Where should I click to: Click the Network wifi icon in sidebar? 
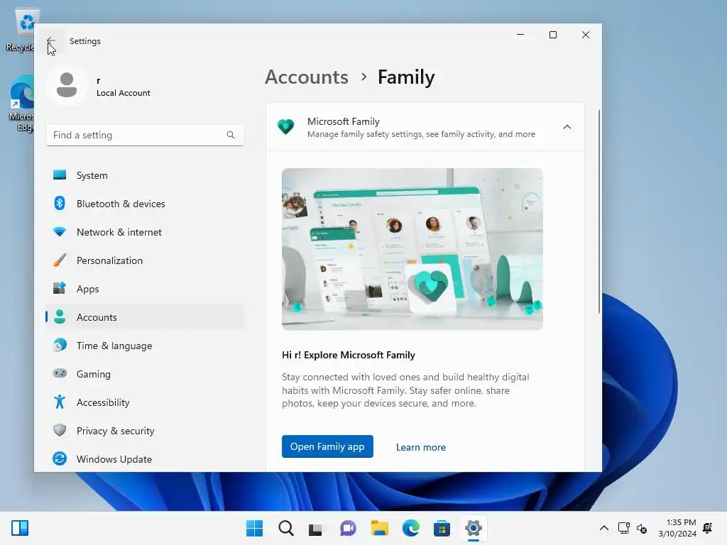(x=60, y=232)
